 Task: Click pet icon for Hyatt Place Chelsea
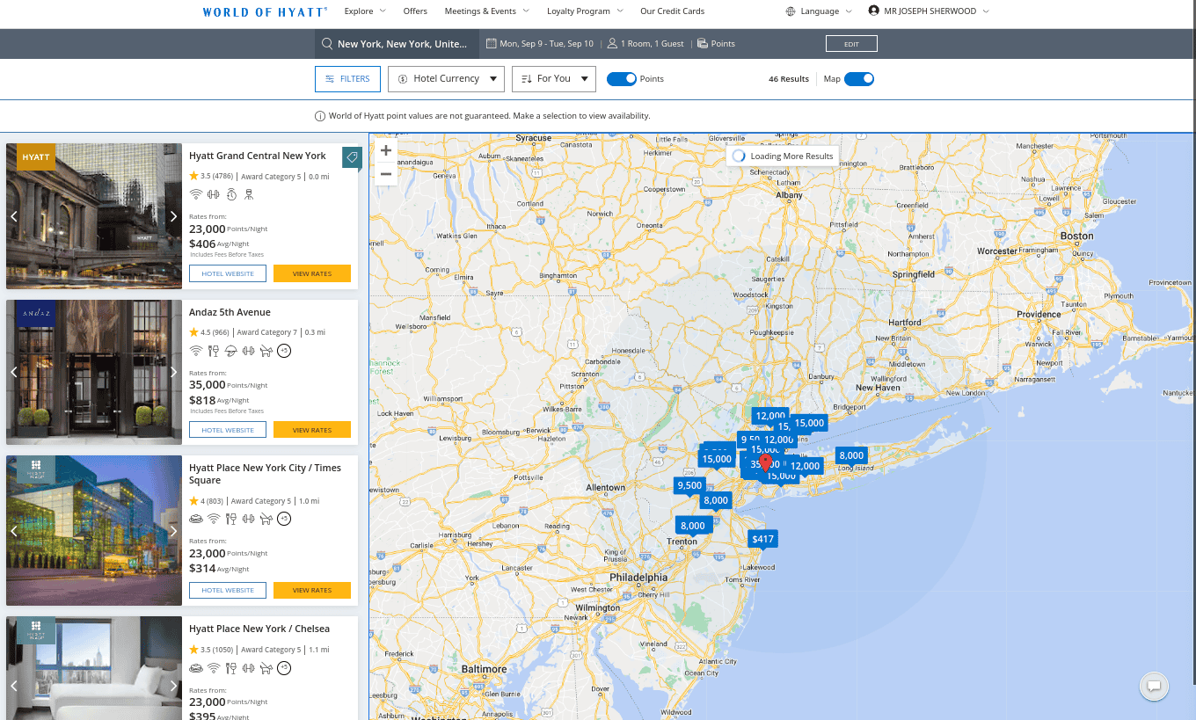click(266, 668)
